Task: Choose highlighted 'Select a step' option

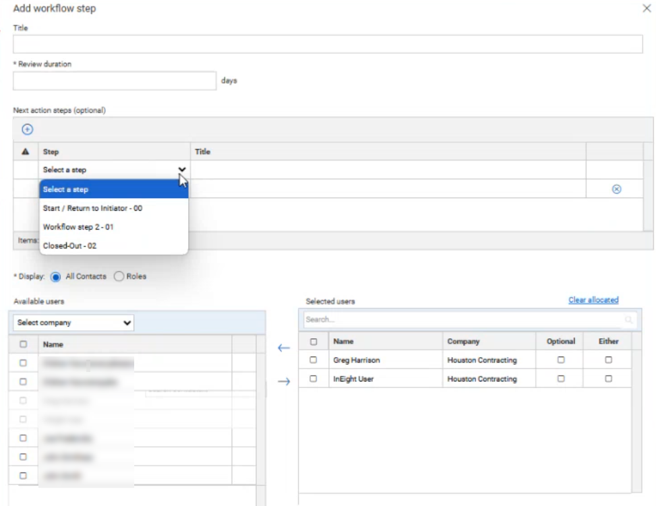Action: pyautogui.click(x=114, y=189)
